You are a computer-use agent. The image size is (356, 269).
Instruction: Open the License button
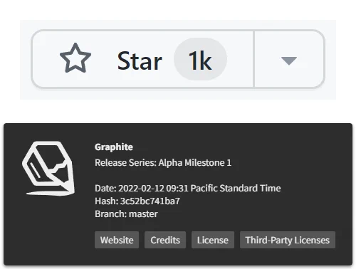(213, 240)
